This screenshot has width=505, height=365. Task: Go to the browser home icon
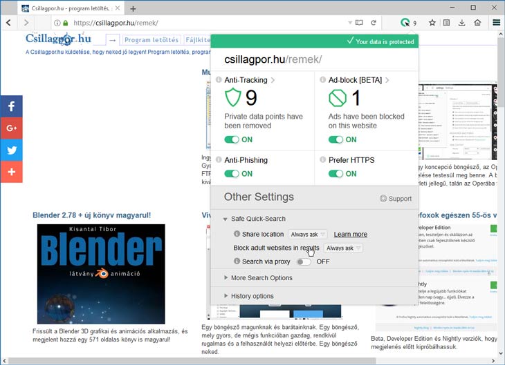tap(477, 23)
